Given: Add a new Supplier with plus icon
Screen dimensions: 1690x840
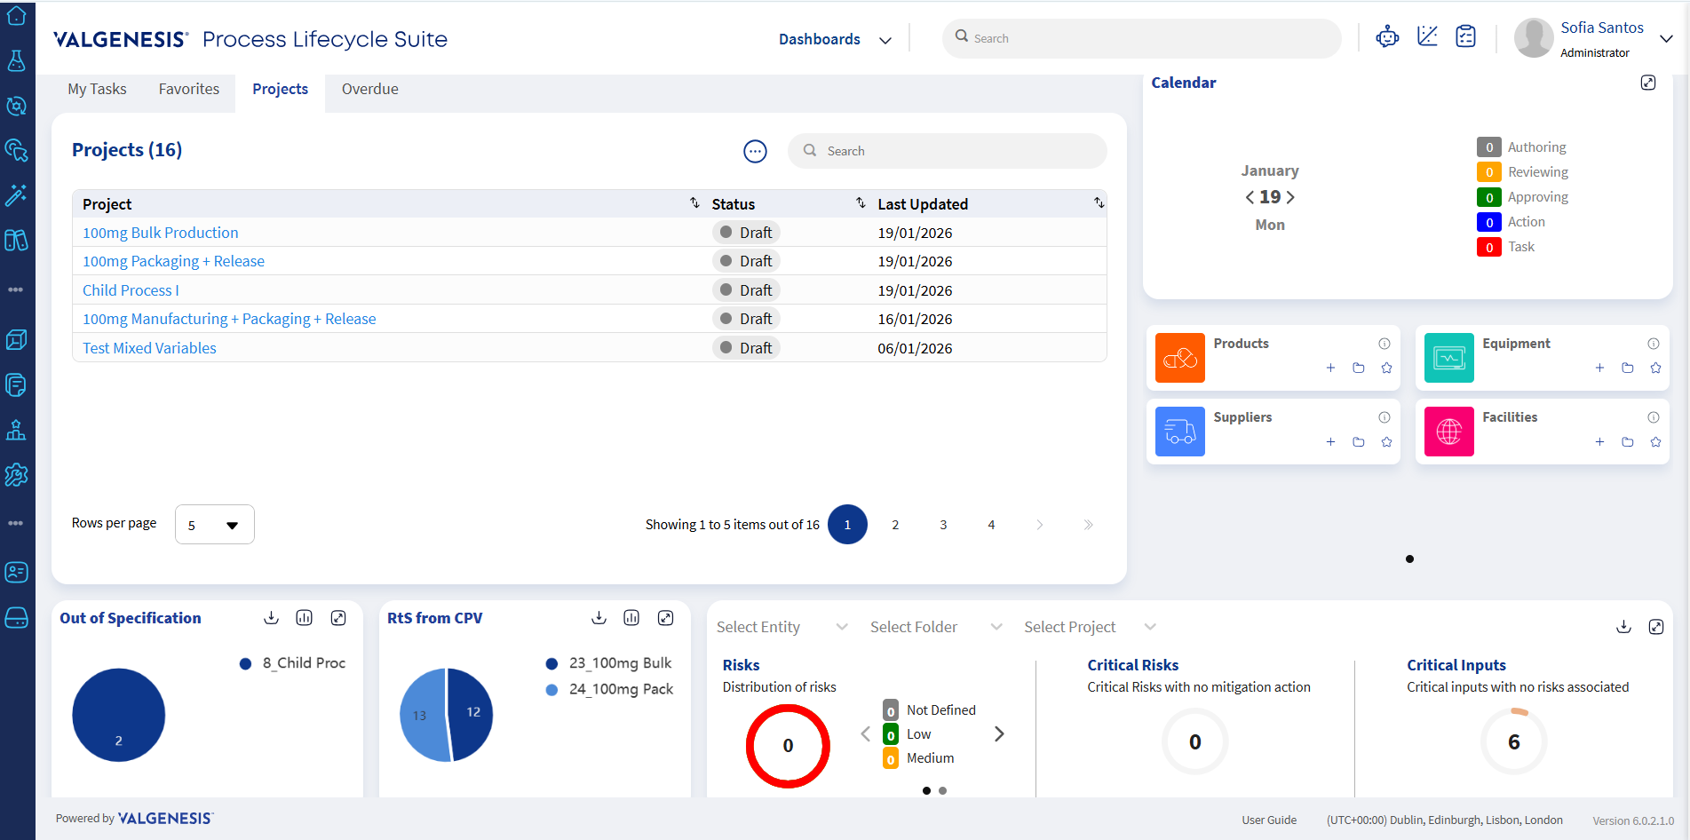Looking at the screenshot, I should pos(1330,442).
